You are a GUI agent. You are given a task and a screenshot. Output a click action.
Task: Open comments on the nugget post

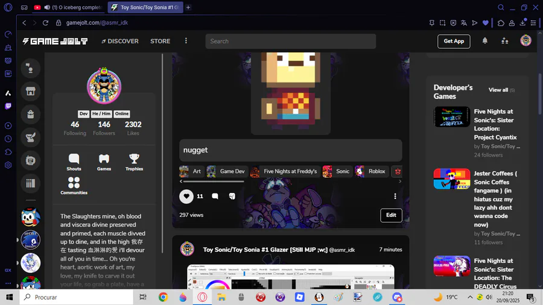pos(215,197)
